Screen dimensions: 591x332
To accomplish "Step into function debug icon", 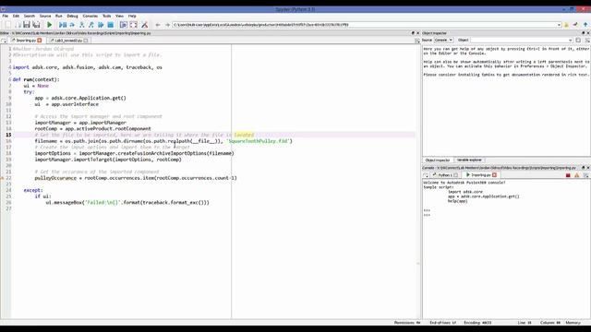I will 82,25.
